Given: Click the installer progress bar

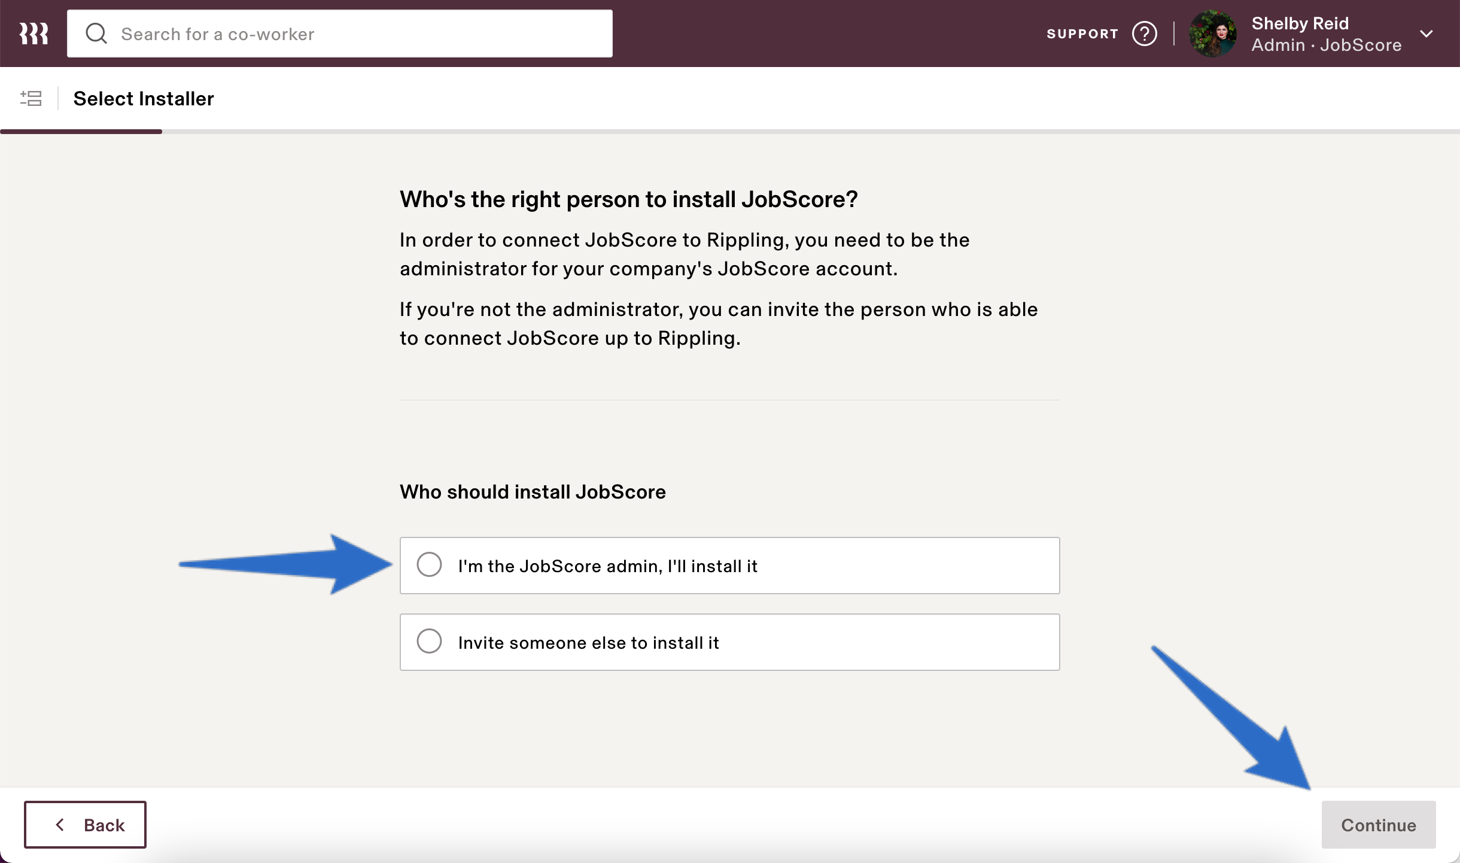Looking at the screenshot, I should click(x=730, y=131).
